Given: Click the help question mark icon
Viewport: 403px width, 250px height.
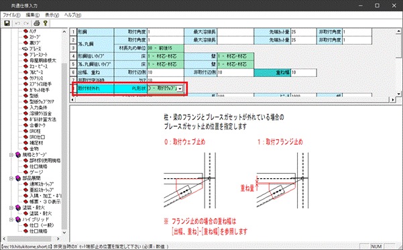Looking at the screenshot, I should pos(46,23).
